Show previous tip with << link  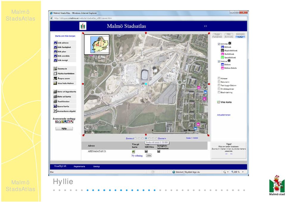pos(226,154)
